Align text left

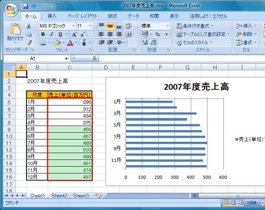101,34
